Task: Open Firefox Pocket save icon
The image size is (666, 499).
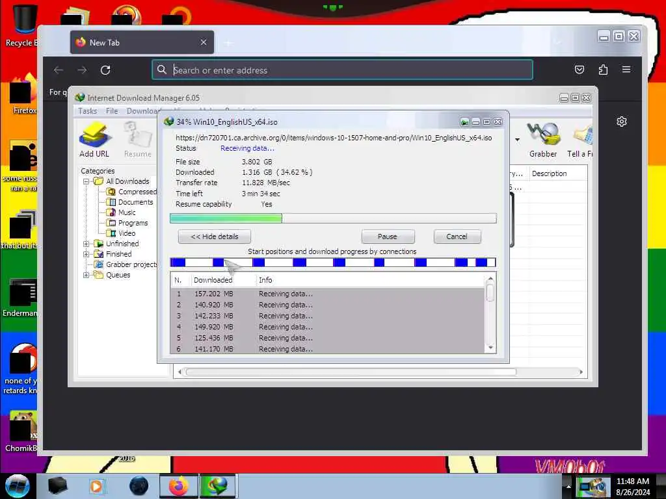Action: tap(579, 70)
